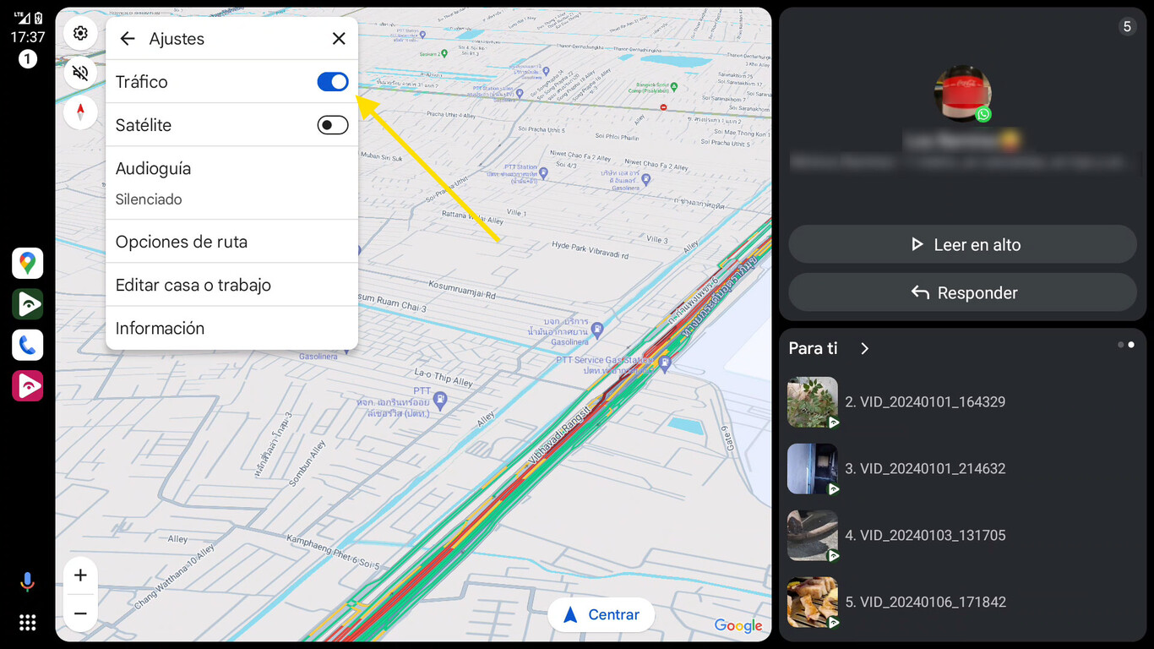1154x649 pixels.
Task: Open green media player app icon
Action: [28, 304]
